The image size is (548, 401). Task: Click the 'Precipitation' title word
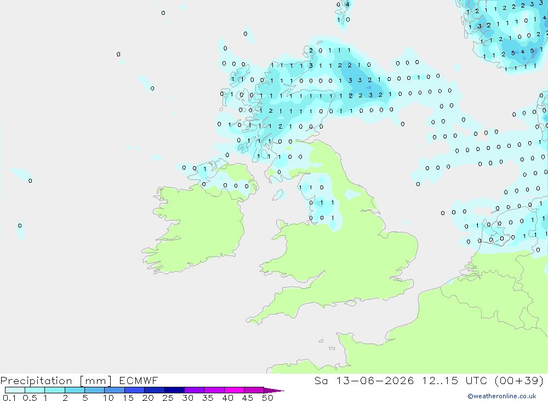pyautogui.click(x=36, y=381)
